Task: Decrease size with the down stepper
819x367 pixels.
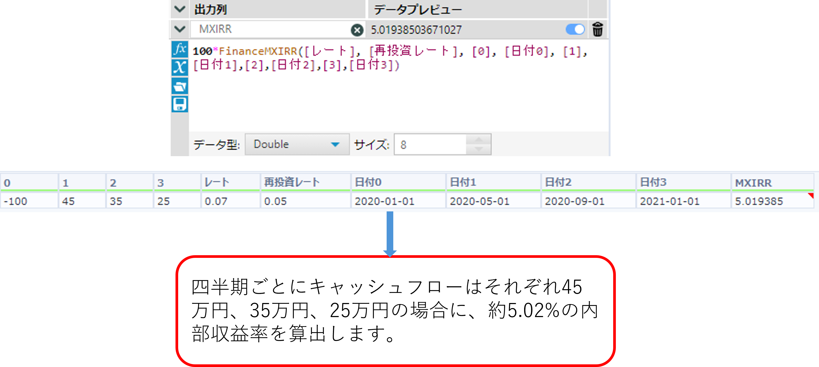Action: coord(478,149)
